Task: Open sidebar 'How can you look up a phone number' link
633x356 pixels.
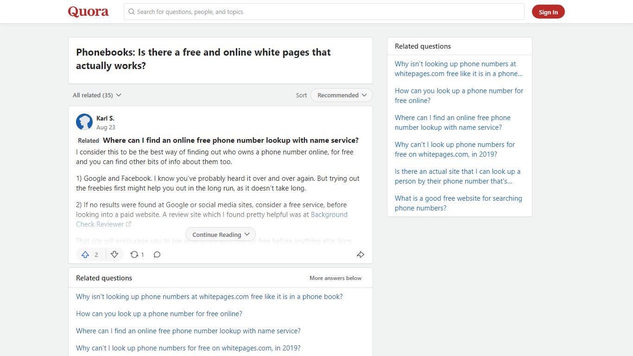Action: [x=459, y=95]
